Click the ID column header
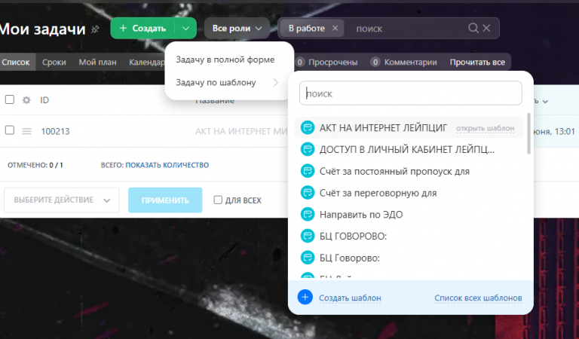This screenshot has height=339, width=579. point(44,100)
